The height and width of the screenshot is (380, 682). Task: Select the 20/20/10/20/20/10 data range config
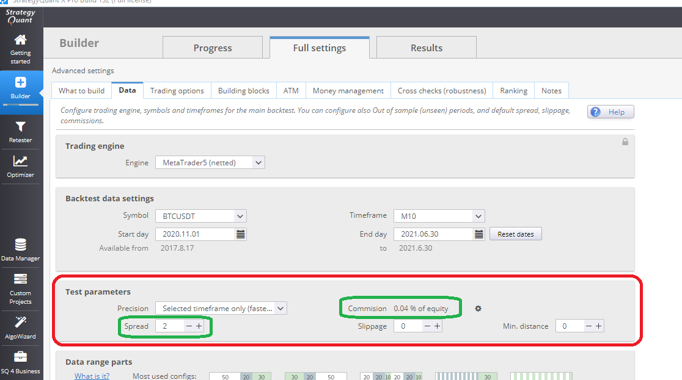coord(391,376)
